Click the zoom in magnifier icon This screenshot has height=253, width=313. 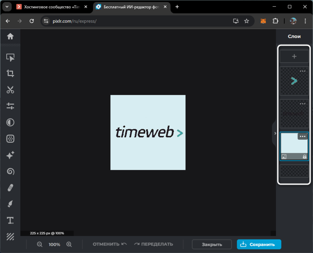(69, 244)
